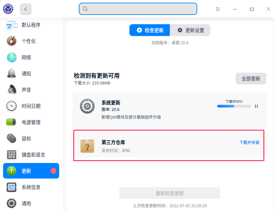Click the 通知 bell icon
The image size is (274, 211).
point(12,73)
